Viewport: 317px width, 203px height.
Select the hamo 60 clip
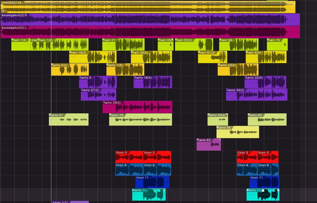267,119
